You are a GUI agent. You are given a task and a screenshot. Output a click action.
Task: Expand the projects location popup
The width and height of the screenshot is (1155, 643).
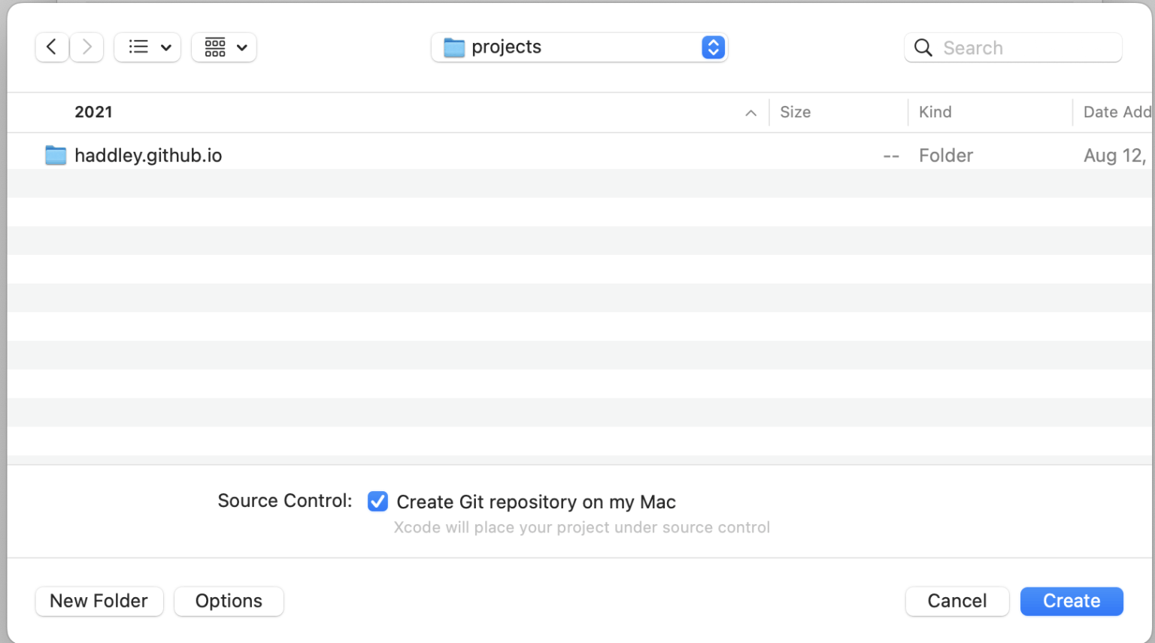[713, 47]
